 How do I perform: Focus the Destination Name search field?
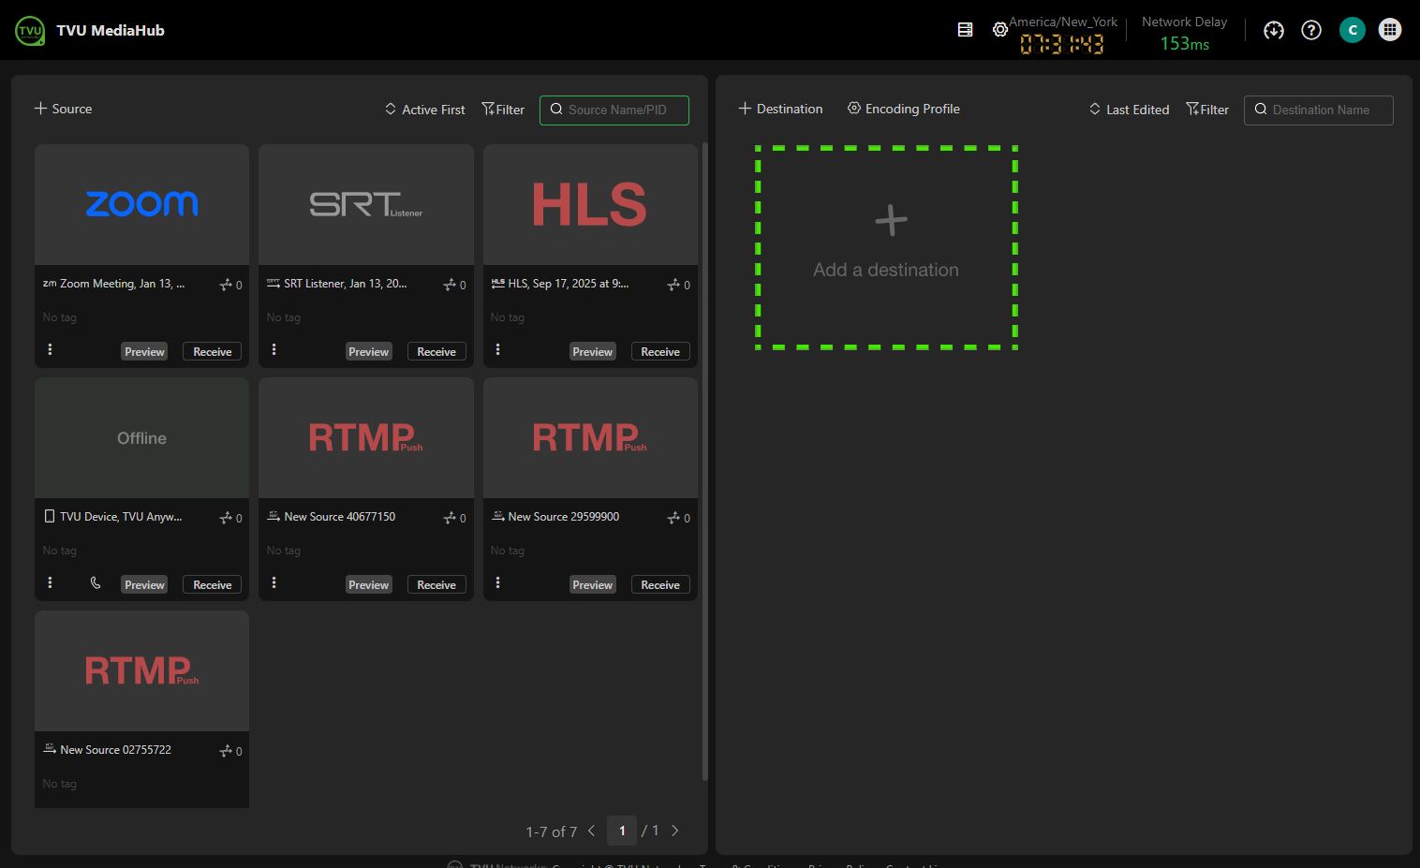[1319, 110]
